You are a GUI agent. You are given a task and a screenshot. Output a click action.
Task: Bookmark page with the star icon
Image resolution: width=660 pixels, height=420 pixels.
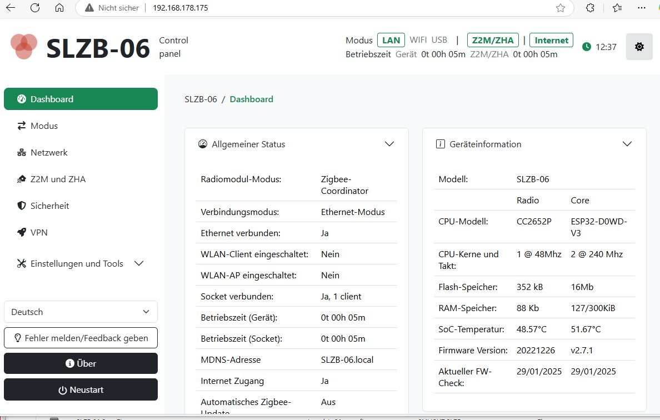click(560, 8)
